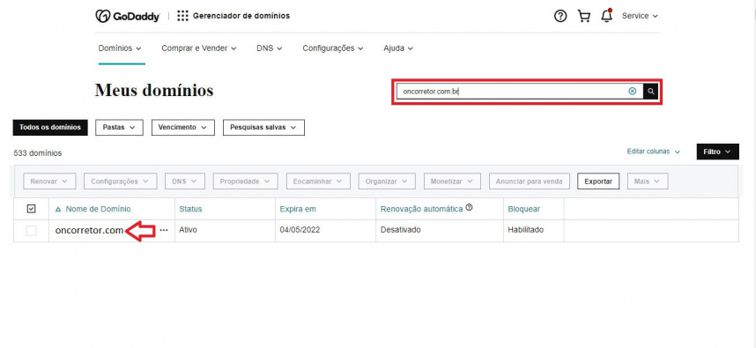The image size is (756, 348).
Task: Click the auto-renewal info icon
Action: click(469, 208)
